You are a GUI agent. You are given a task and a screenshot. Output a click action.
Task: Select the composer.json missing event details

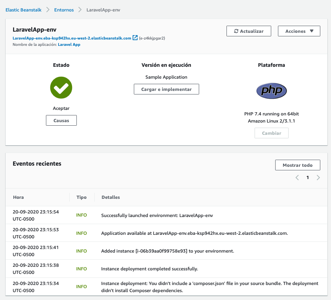(x=209, y=287)
